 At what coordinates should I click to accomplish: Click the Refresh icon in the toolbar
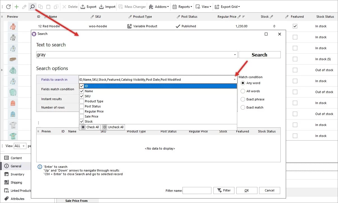[8, 6]
